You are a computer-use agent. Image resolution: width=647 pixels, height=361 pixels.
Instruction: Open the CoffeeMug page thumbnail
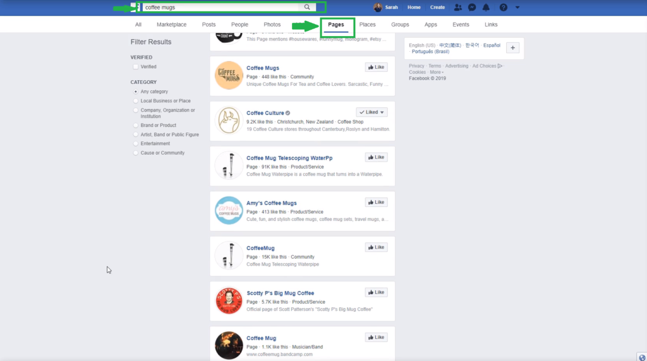point(229,256)
